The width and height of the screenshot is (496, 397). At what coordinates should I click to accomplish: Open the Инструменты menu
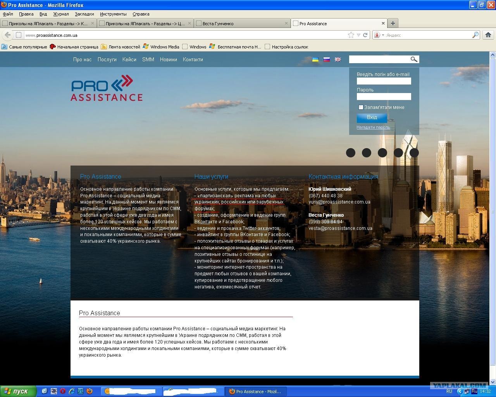[x=113, y=14]
